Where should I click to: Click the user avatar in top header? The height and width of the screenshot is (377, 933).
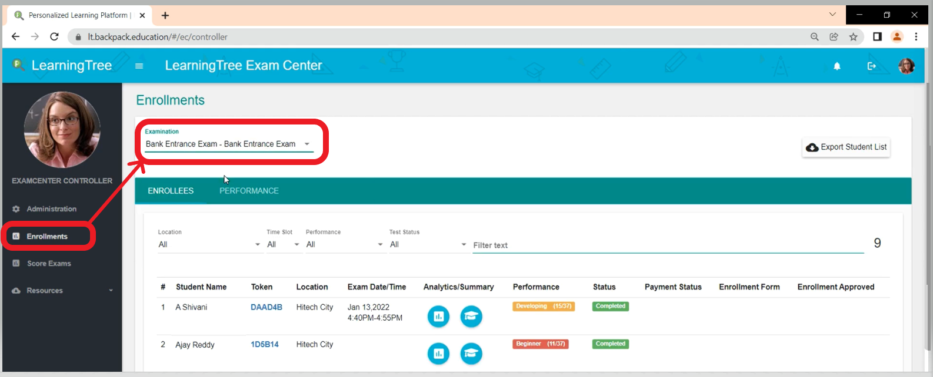906,66
